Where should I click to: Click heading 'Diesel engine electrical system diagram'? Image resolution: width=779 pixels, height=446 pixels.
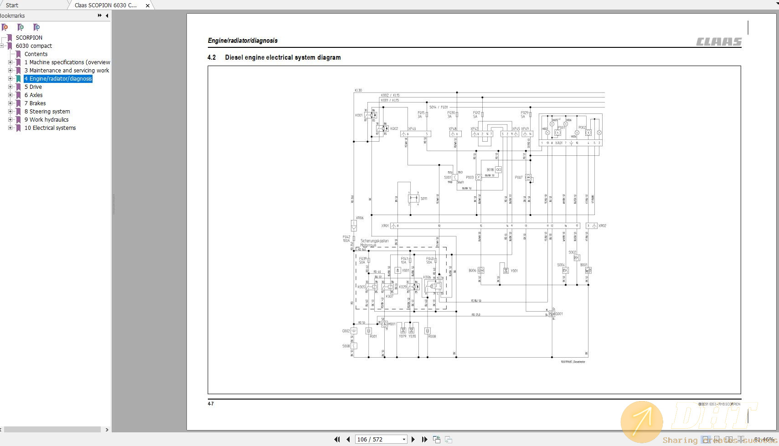point(283,57)
